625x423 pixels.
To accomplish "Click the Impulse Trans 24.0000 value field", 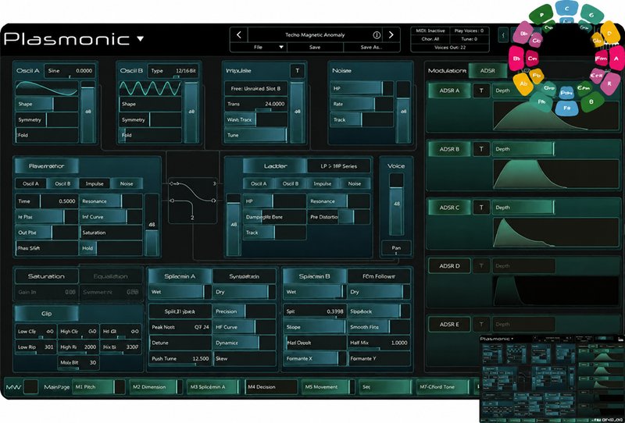I will click(256, 104).
